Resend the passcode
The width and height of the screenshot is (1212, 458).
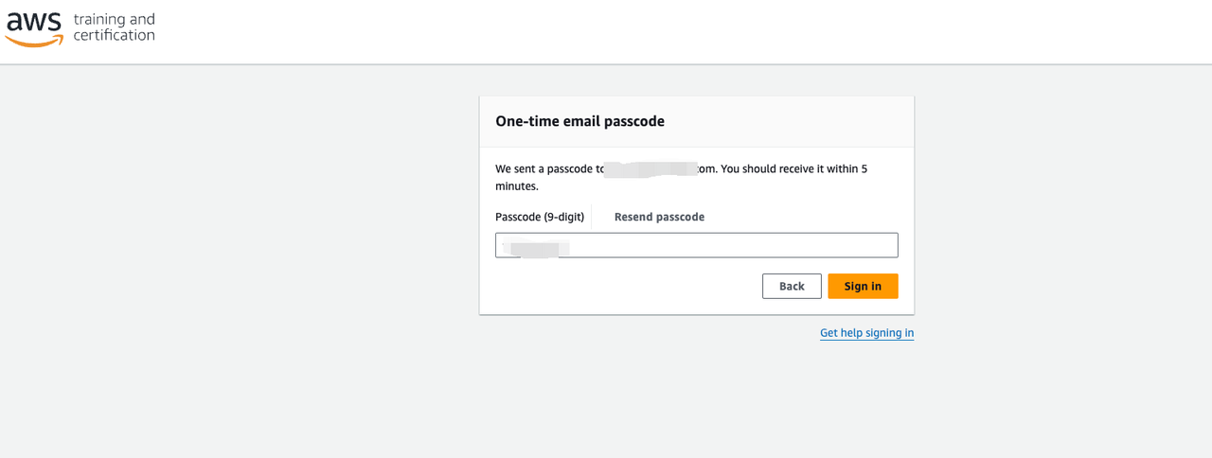pos(659,217)
